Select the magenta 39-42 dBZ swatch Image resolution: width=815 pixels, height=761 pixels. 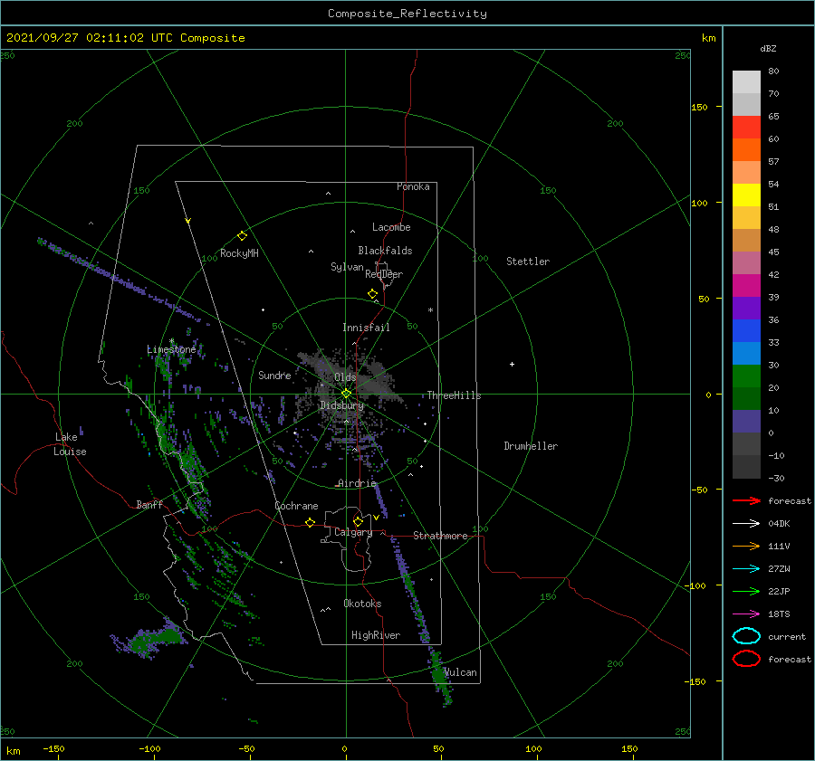tap(746, 286)
